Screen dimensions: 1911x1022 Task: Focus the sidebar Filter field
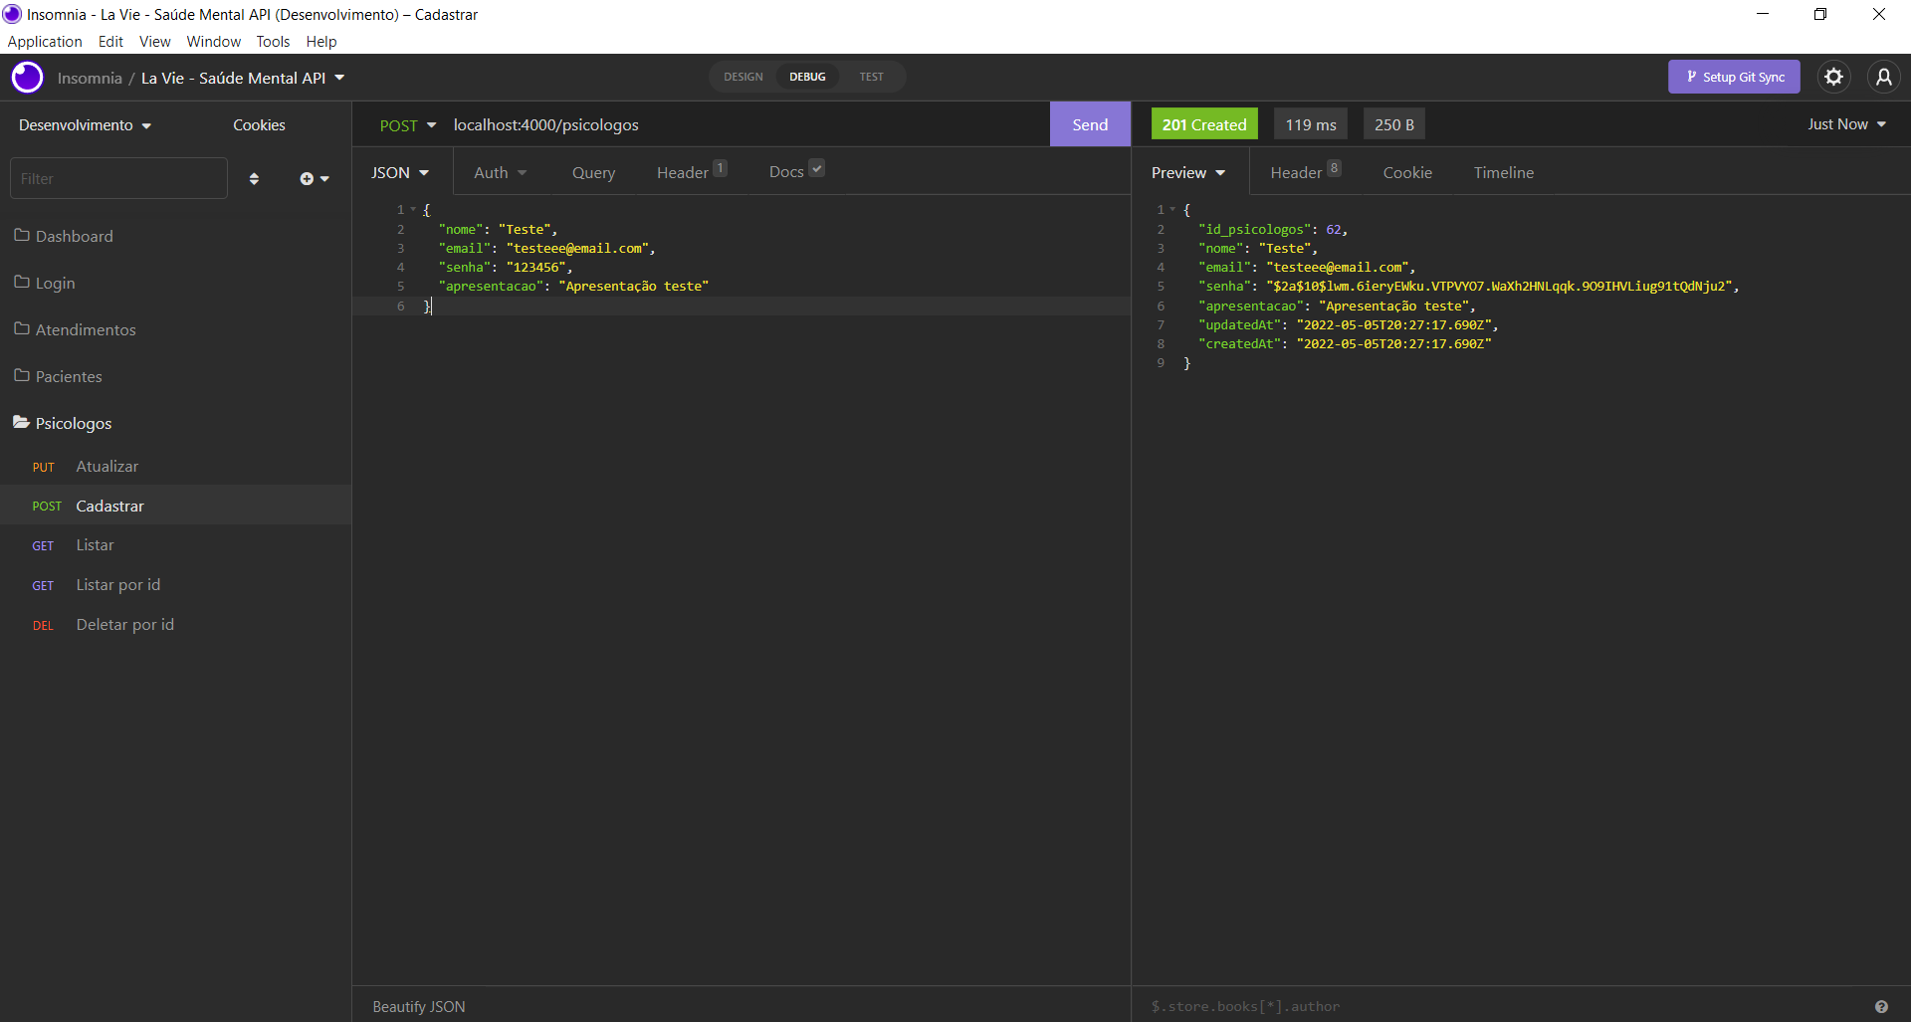coord(118,178)
